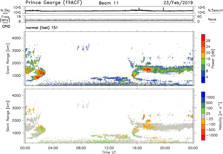Click "3000" on the velocity panel range axis
Image resolution: width=223 pixels, height=154 pixels.
[x=16, y=108]
